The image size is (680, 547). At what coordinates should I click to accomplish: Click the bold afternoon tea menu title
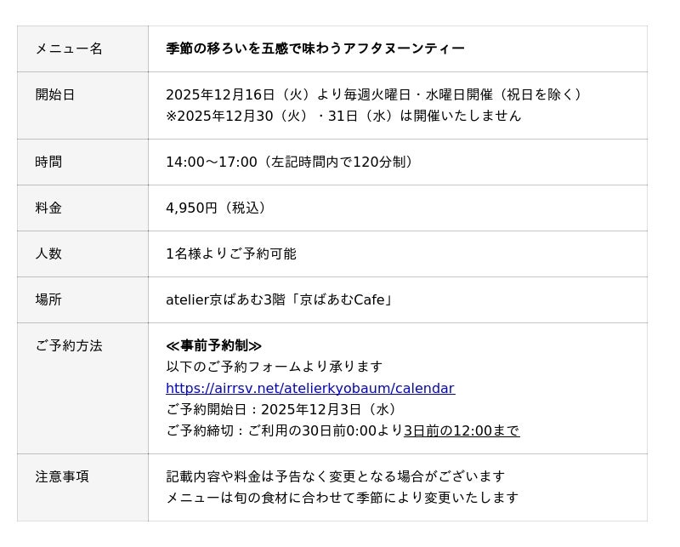pos(314,48)
